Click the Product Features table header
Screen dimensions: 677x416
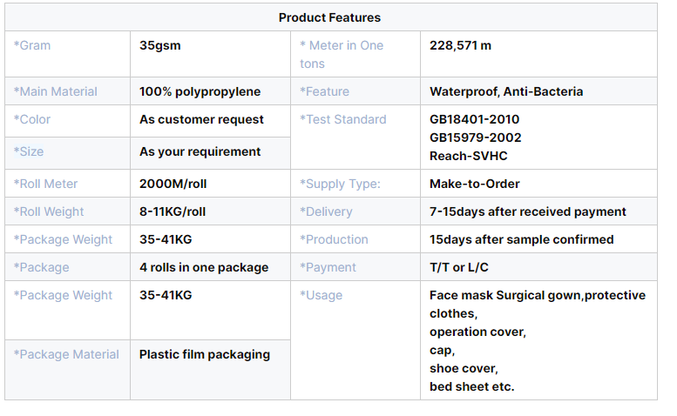click(329, 17)
